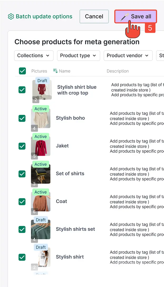Screen dimensions: 164x287
Task: Click the Stylish shirts set thumbnail
Action: (x=41, y=230)
